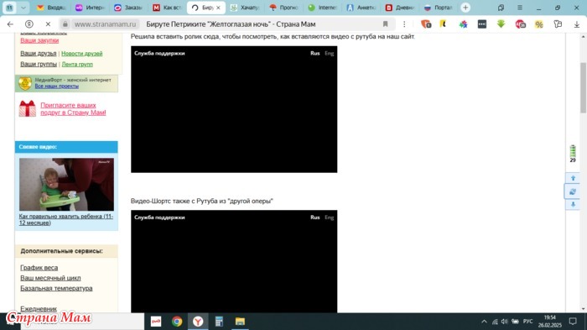This screenshot has height=330, width=587.
Task: Open the Новости друзей link
Action: pyautogui.click(x=81, y=54)
